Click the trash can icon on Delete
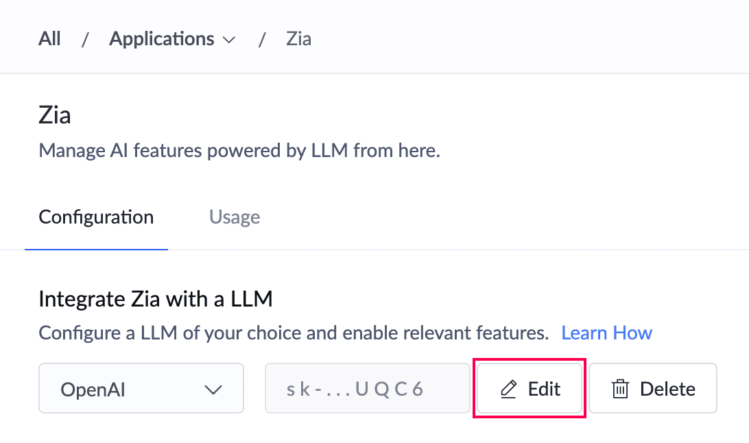The width and height of the screenshot is (749, 443). [620, 390]
